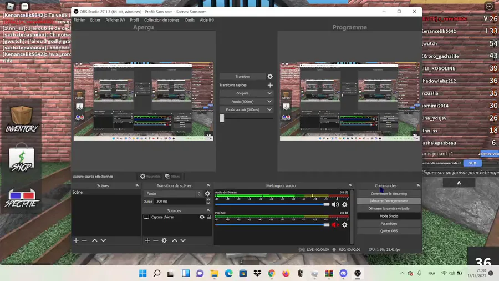Open the Fondu scene transition properties gear
This screenshot has height=281, width=499.
click(x=207, y=194)
